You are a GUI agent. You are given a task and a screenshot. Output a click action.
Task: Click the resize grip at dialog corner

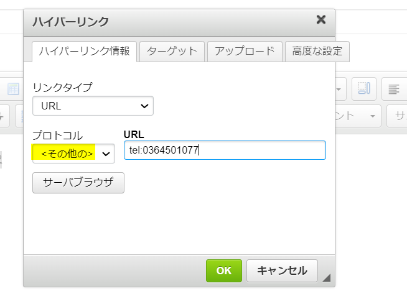coord(327,278)
